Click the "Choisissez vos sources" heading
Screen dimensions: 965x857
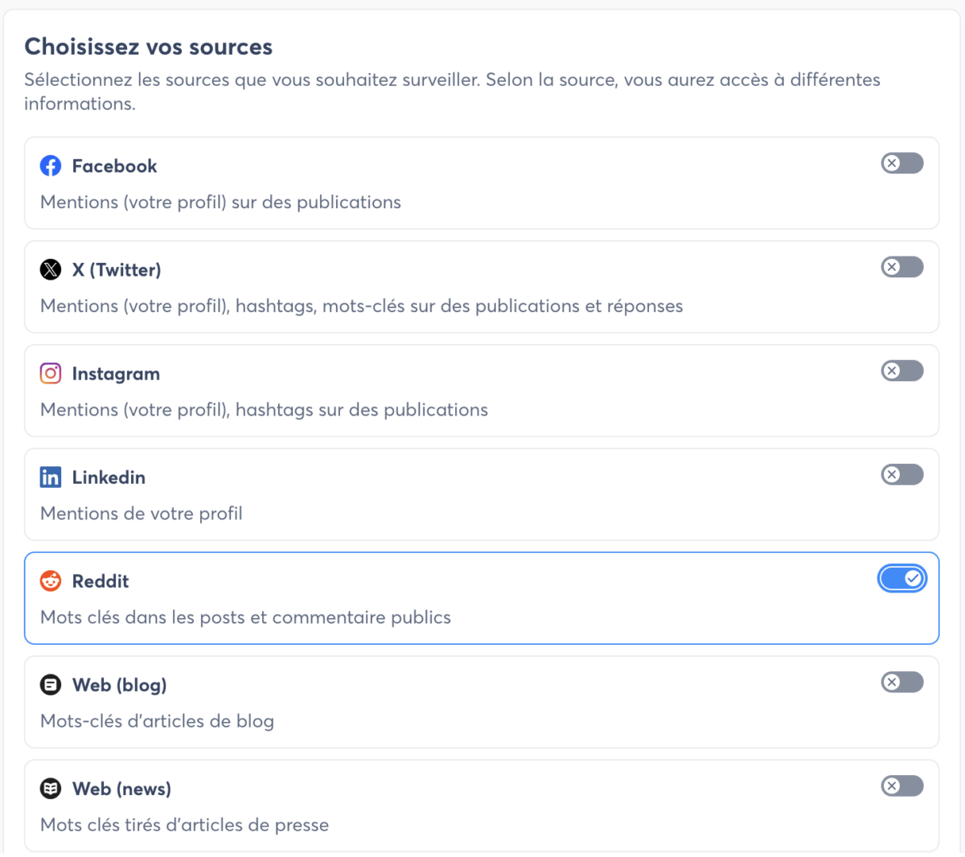coord(149,47)
